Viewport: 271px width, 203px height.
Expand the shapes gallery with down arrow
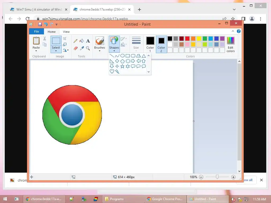coord(149,72)
